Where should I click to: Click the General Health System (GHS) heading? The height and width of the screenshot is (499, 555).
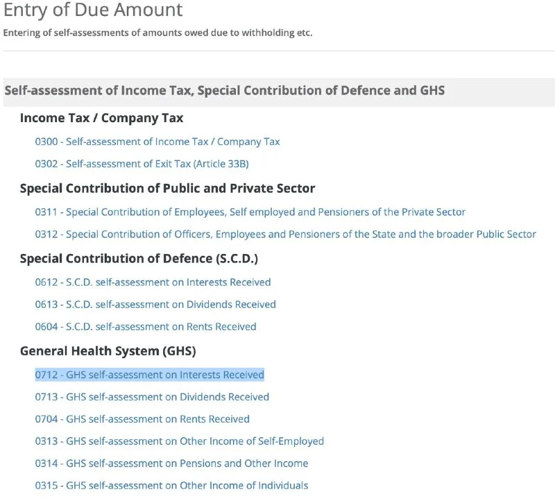click(108, 351)
